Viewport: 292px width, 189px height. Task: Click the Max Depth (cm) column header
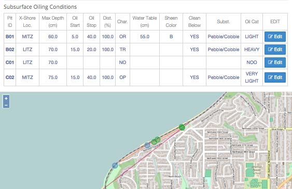coord(53,22)
